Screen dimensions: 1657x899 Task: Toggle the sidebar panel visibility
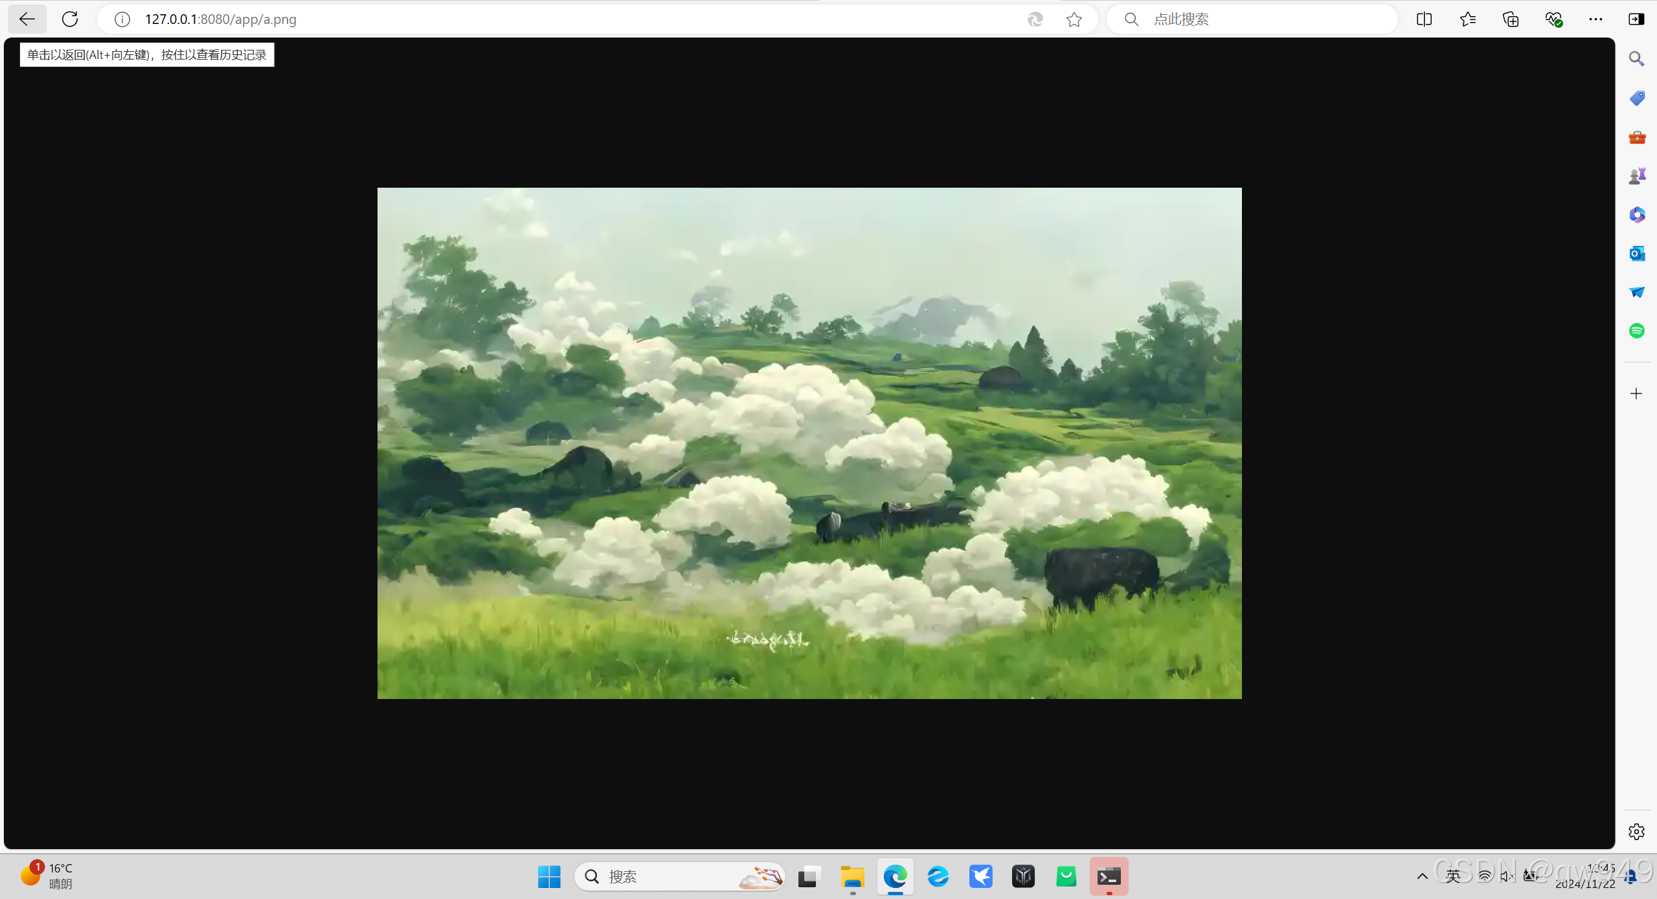click(1636, 19)
